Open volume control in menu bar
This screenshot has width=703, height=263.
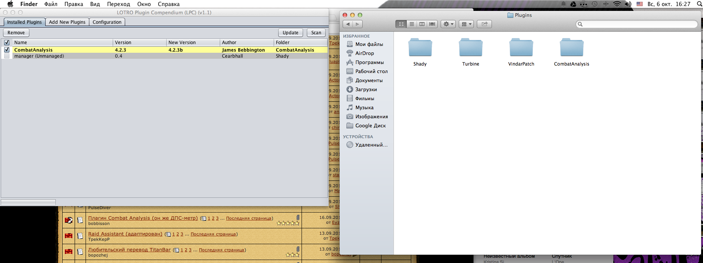point(628,4)
